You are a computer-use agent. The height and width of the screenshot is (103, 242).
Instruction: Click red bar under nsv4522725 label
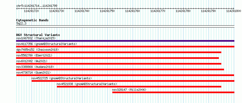[x=133, y=81]
